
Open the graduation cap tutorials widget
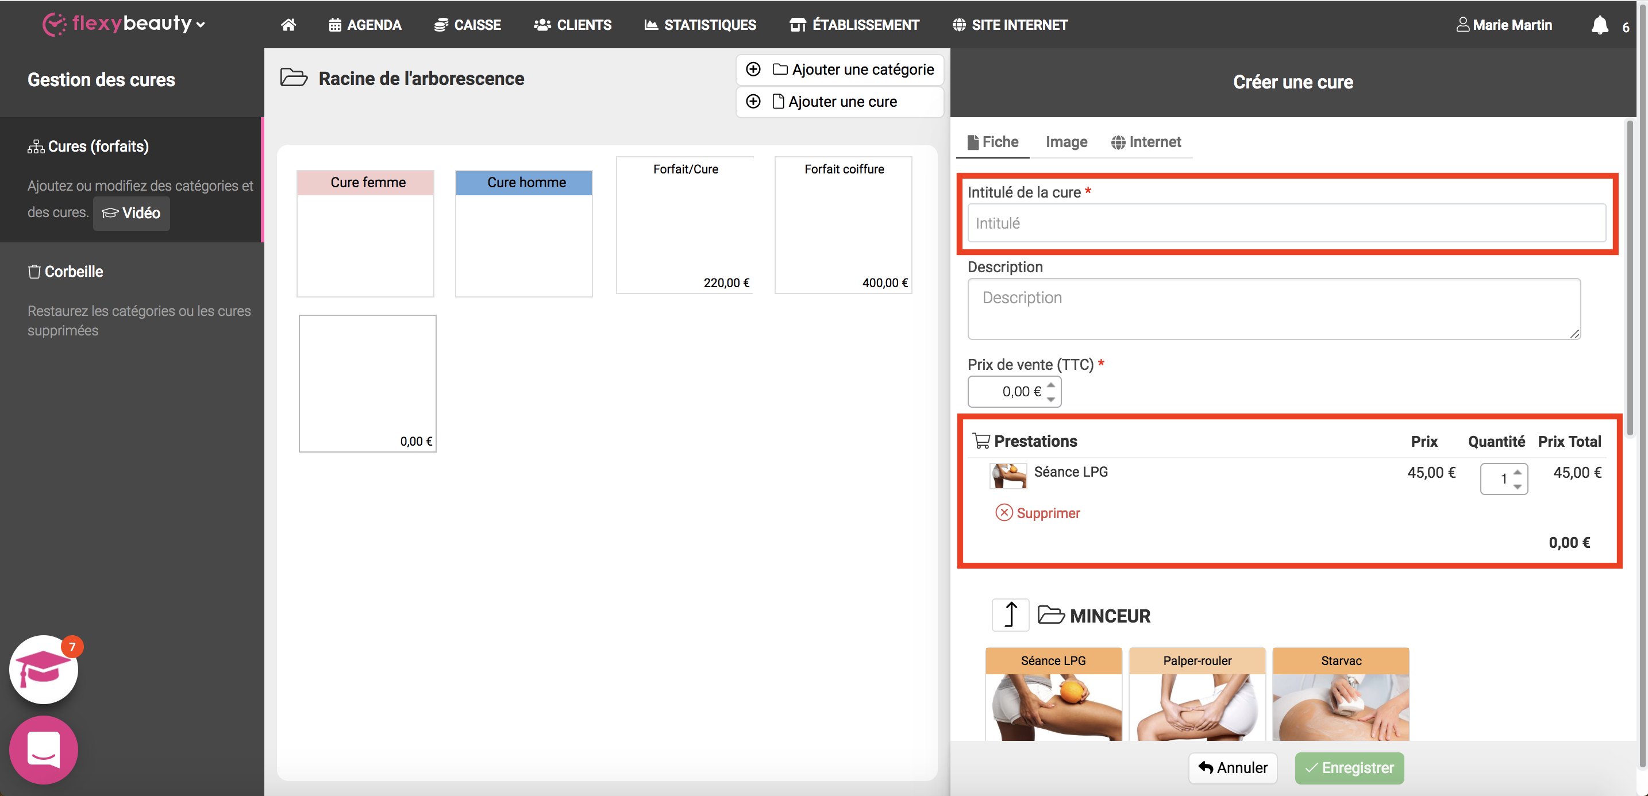click(x=44, y=670)
